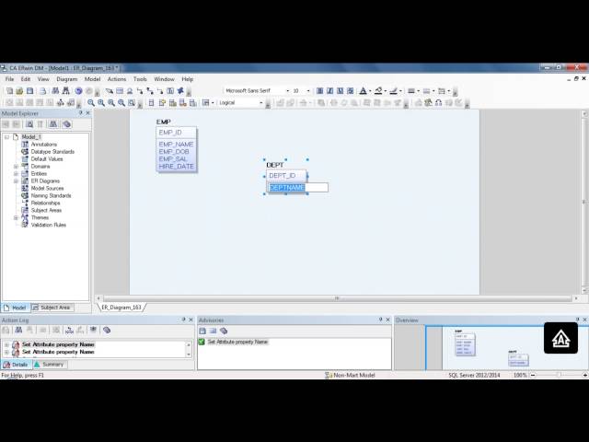The height and width of the screenshot is (442, 589).
Task: Select Naming Standards tree item
Action: coord(51,195)
